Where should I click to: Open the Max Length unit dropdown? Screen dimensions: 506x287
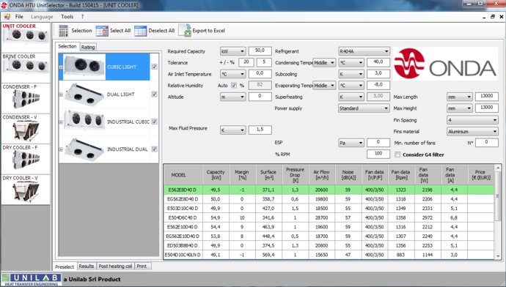(x=460, y=97)
